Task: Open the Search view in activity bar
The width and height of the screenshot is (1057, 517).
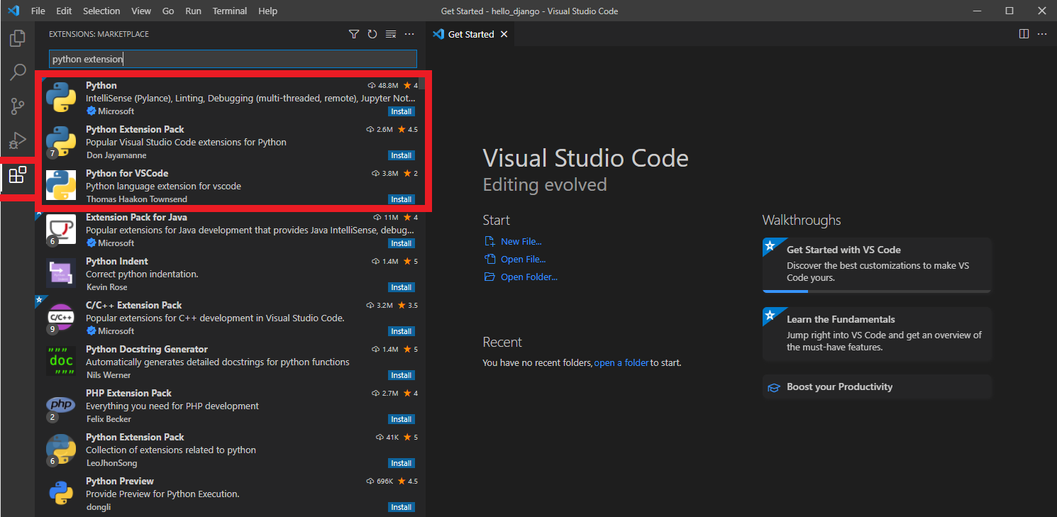Action: tap(17, 72)
